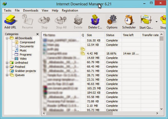Click the 14 min 18 time left cell
The width and height of the screenshot is (168, 119).
tap(131, 53)
